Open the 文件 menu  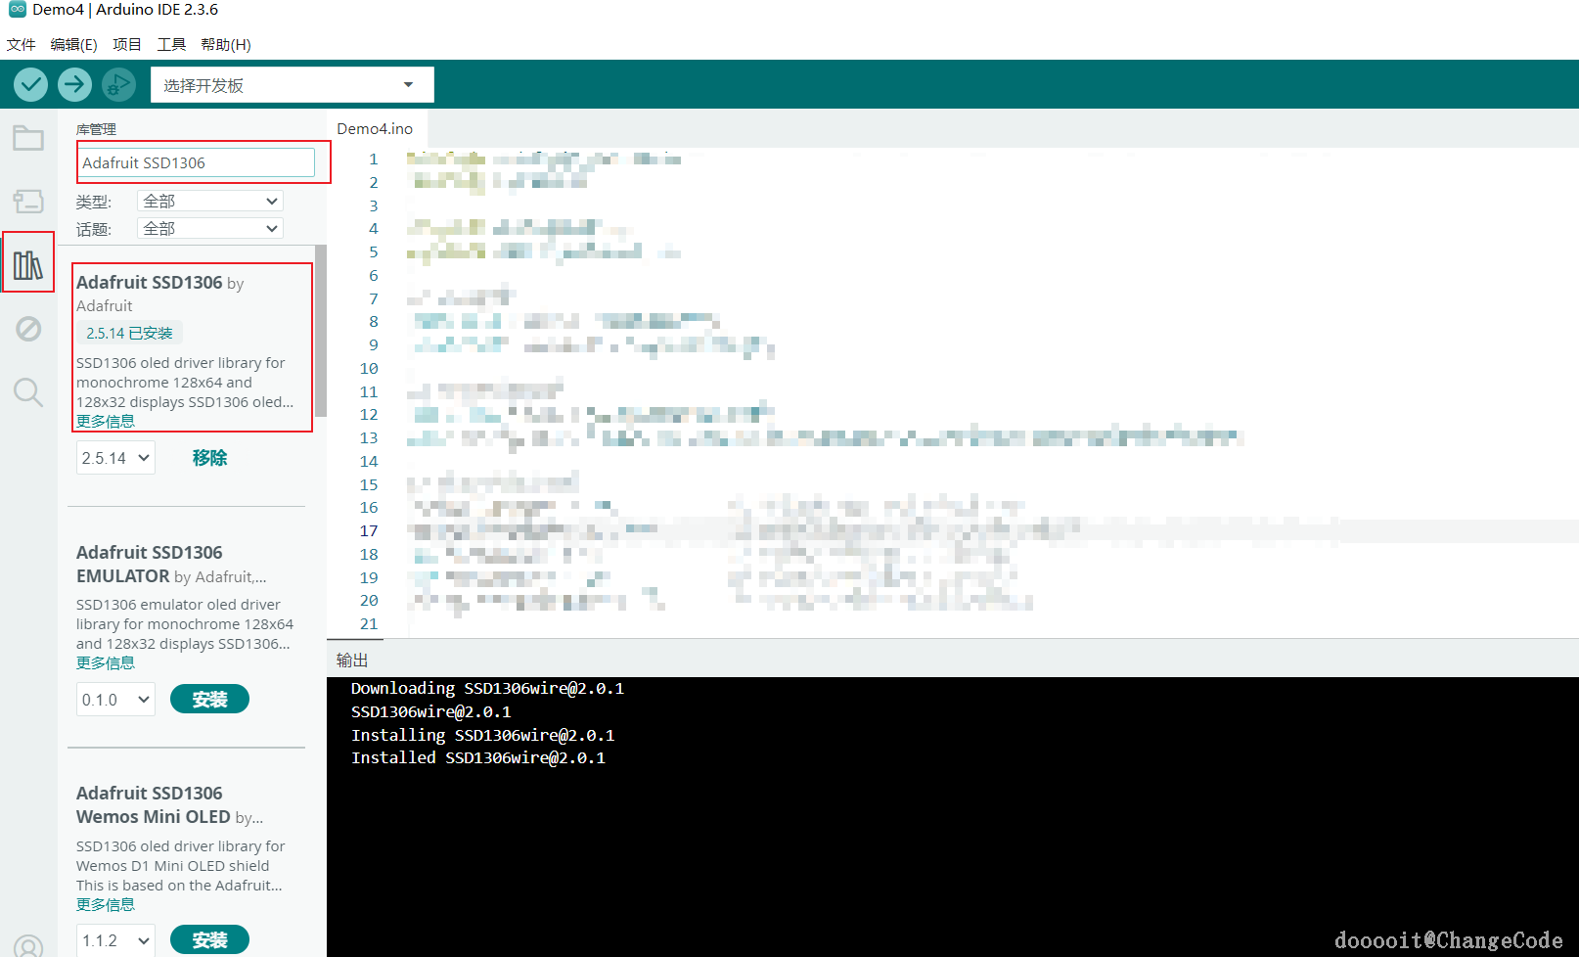tap(21, 44)
